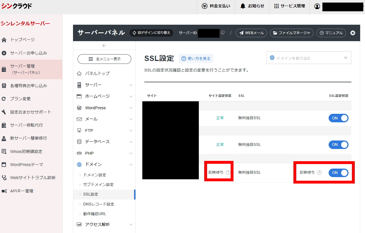This screenshot has height=233, width=365.
Task: Toggle SSL switch for the first site
Action: 338,118
